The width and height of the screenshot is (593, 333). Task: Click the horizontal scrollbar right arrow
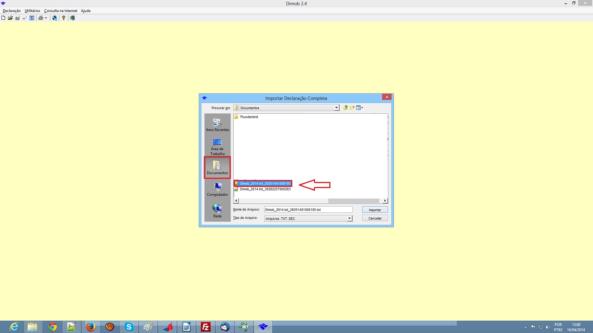tap(385, 201)
